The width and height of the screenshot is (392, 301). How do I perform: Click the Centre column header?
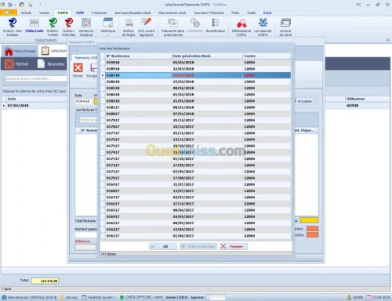267,56
